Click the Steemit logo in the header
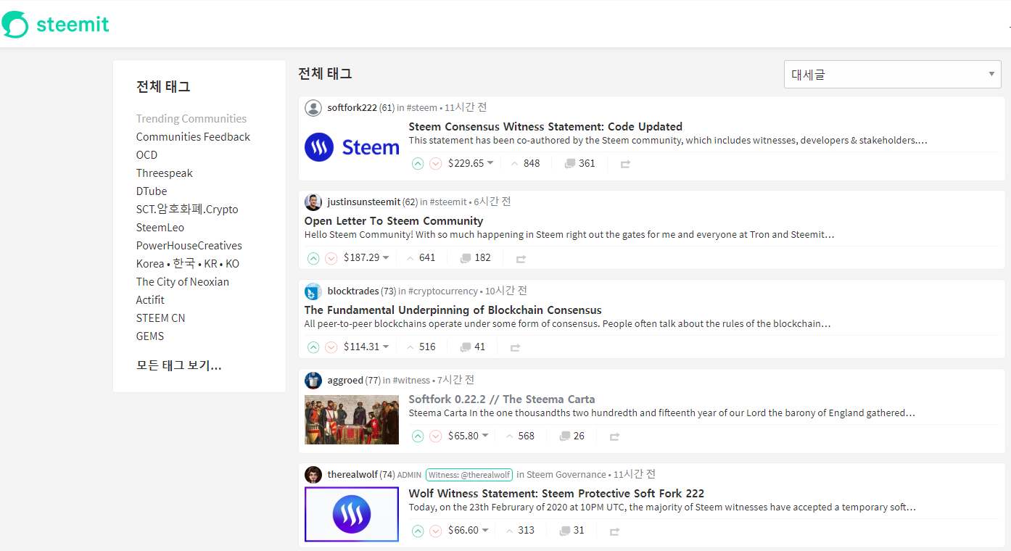Image resolution: width=1011 pixels, height=551 pixels. (55, 24)
